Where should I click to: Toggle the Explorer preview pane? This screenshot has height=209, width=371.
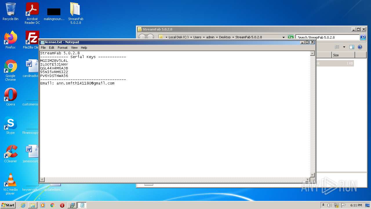click(352, 47)
